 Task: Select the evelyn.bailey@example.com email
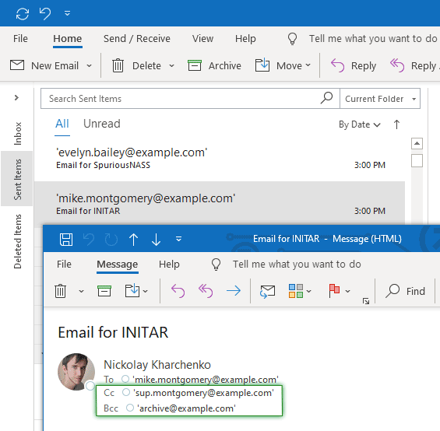220,159
